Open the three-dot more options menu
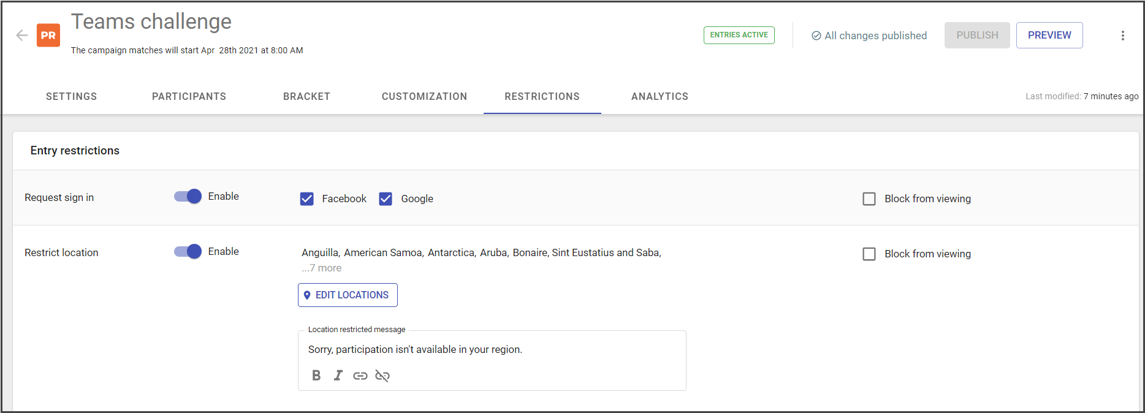Screen dimensions: 1145x413 1122,36
